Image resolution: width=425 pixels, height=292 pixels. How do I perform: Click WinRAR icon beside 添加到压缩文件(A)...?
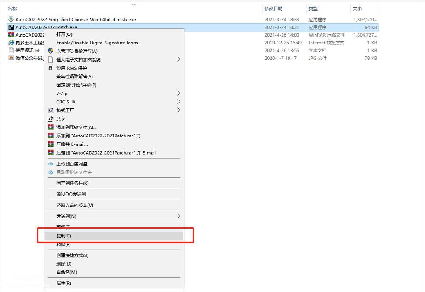click(x=51, y=127)
